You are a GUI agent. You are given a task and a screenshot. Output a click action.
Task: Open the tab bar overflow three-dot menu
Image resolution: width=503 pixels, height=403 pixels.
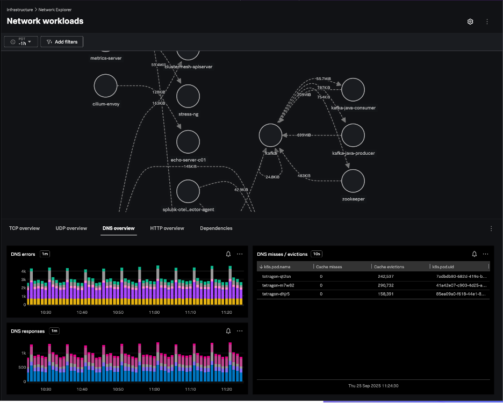491,228
